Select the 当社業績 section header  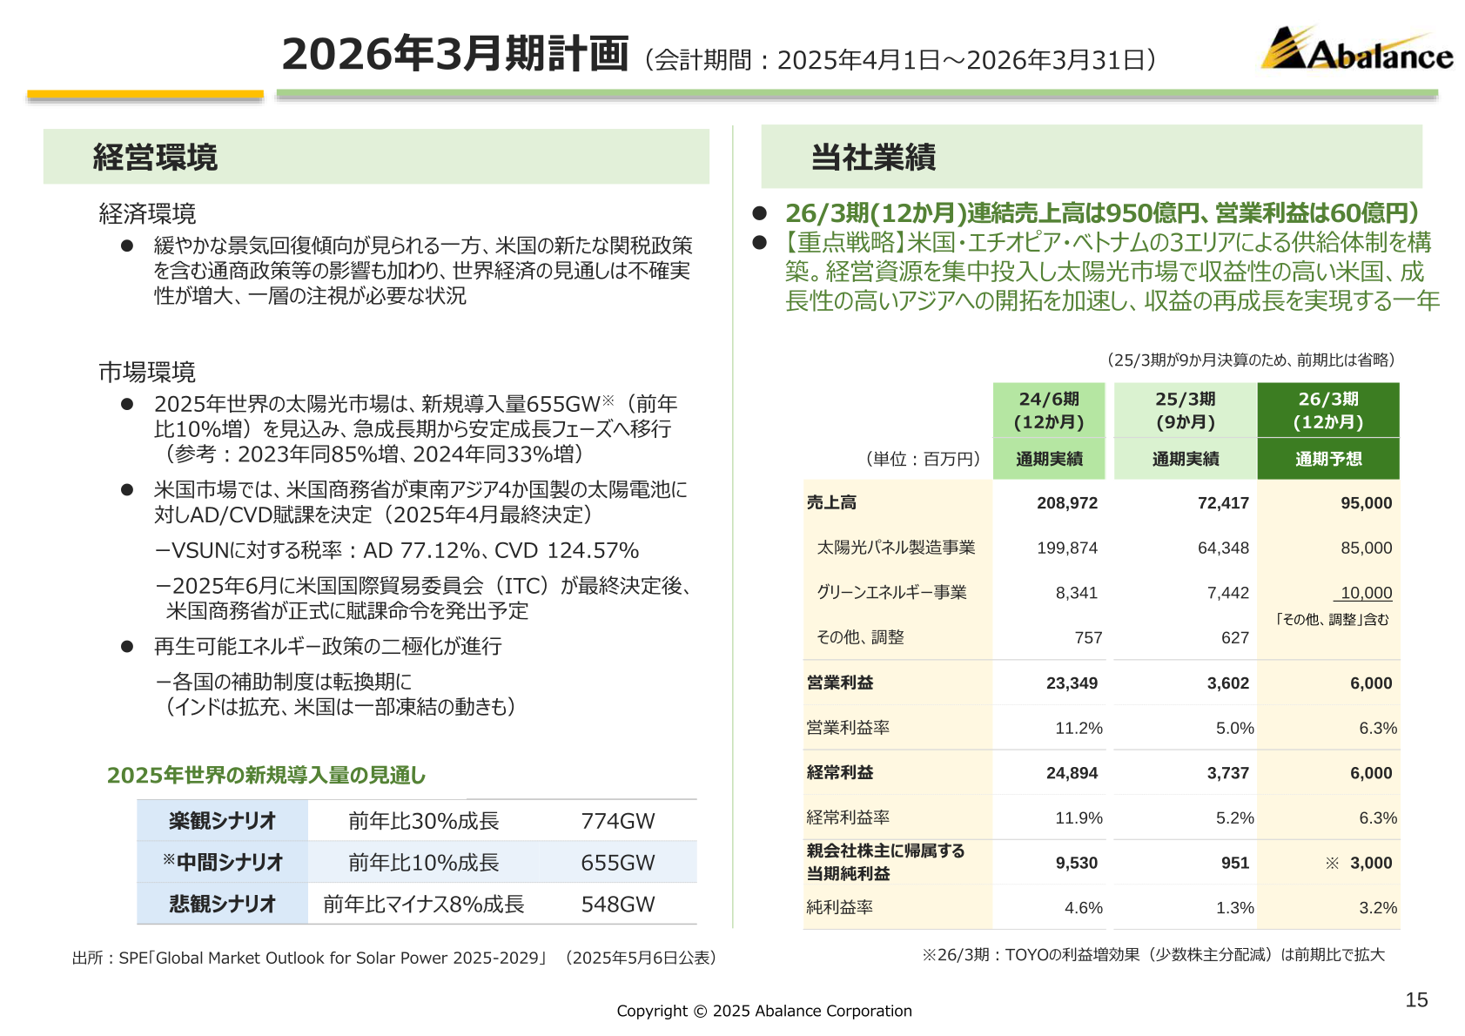tap(1092, 157)
